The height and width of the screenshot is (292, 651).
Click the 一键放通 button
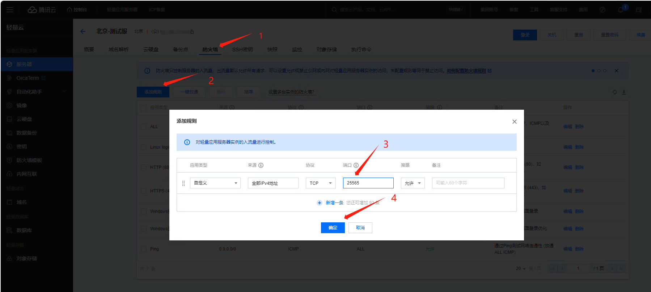coord(189,92)
